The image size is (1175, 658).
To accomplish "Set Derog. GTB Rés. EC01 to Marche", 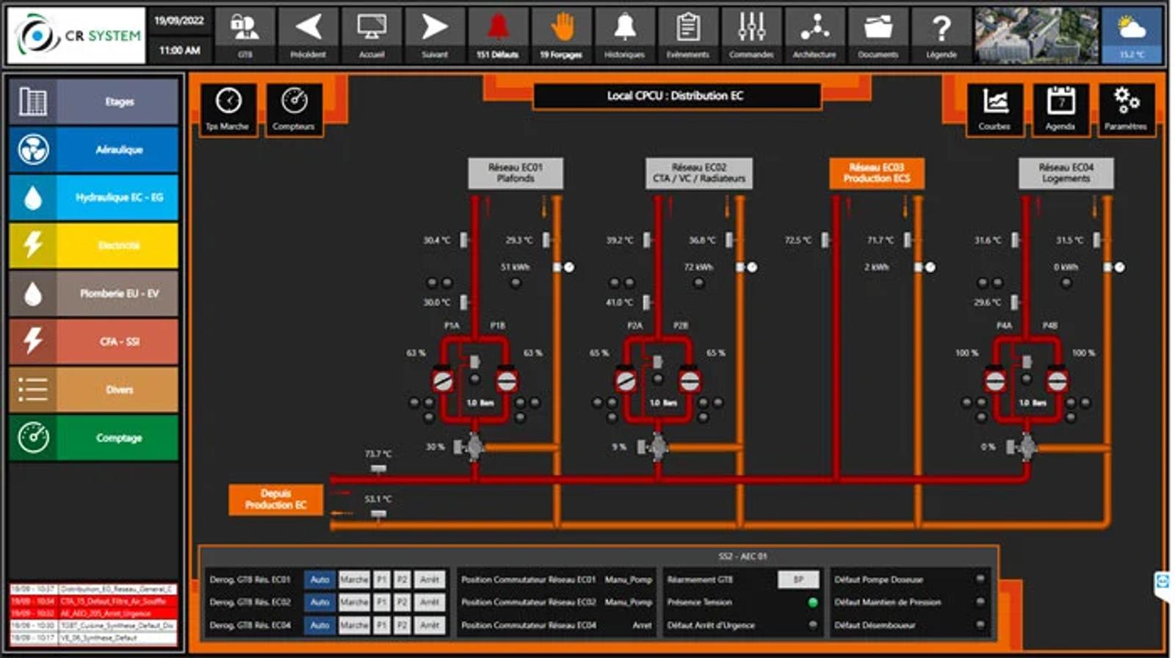I will click(354, 579).
